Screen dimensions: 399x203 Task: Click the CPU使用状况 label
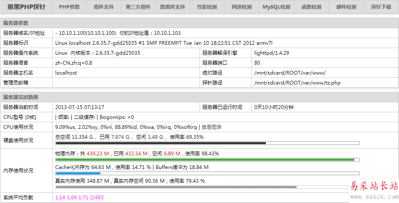tap(18, 127)
